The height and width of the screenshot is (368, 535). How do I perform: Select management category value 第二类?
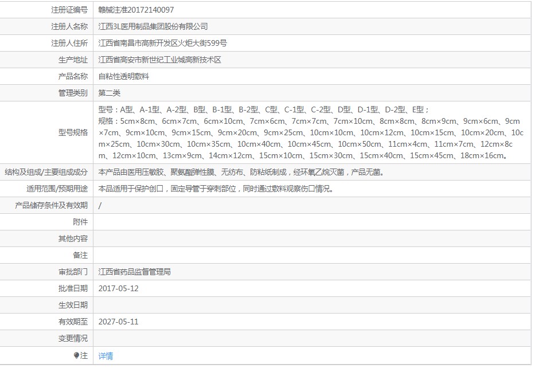(110, 93)
